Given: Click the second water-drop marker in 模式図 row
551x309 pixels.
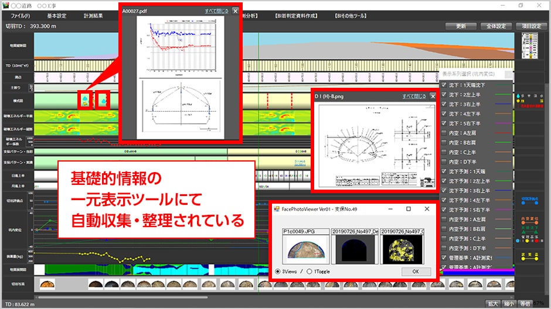Looking at the screenshot, I should pos(103,101).
